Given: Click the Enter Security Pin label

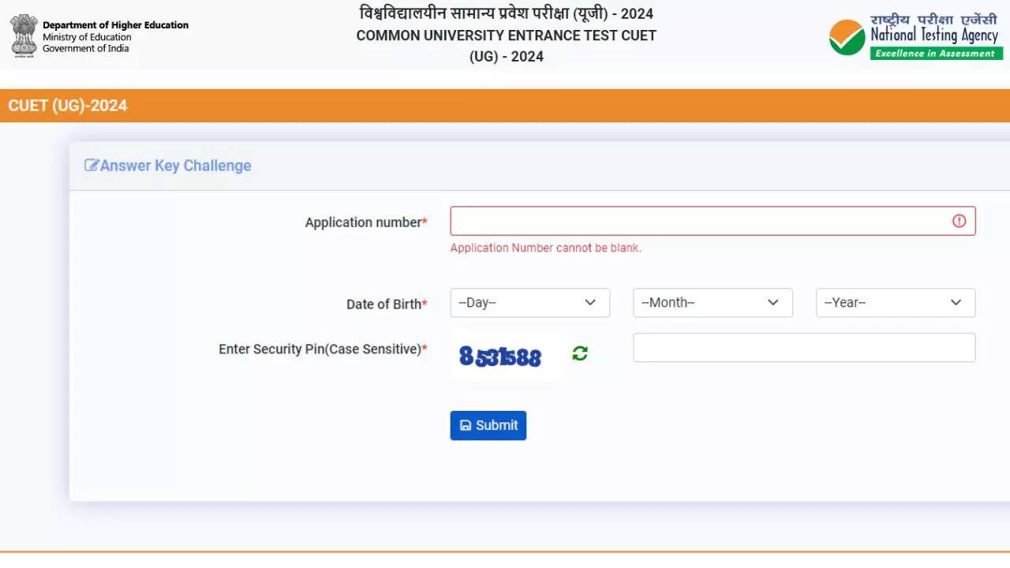Looking at the screenshot, I should pos(320,349).
